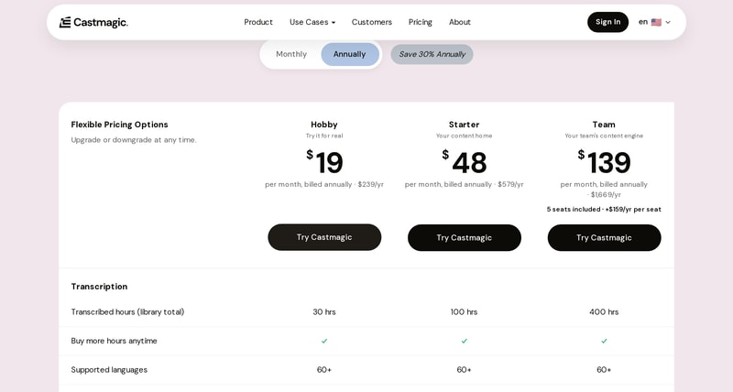Click the 100 hrs Starter value
The image size is (733, 392).
click(x=465, y=312)
